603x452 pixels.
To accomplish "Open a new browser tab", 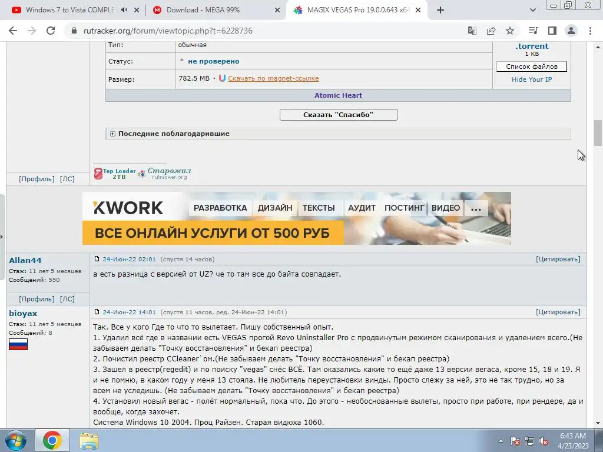I will click(440, 11).
